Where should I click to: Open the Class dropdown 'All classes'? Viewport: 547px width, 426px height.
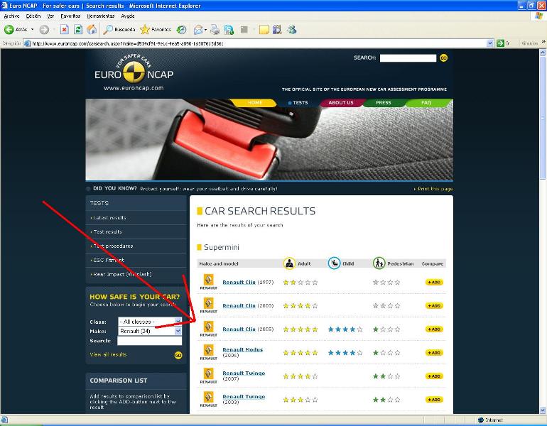coord(149,322)
